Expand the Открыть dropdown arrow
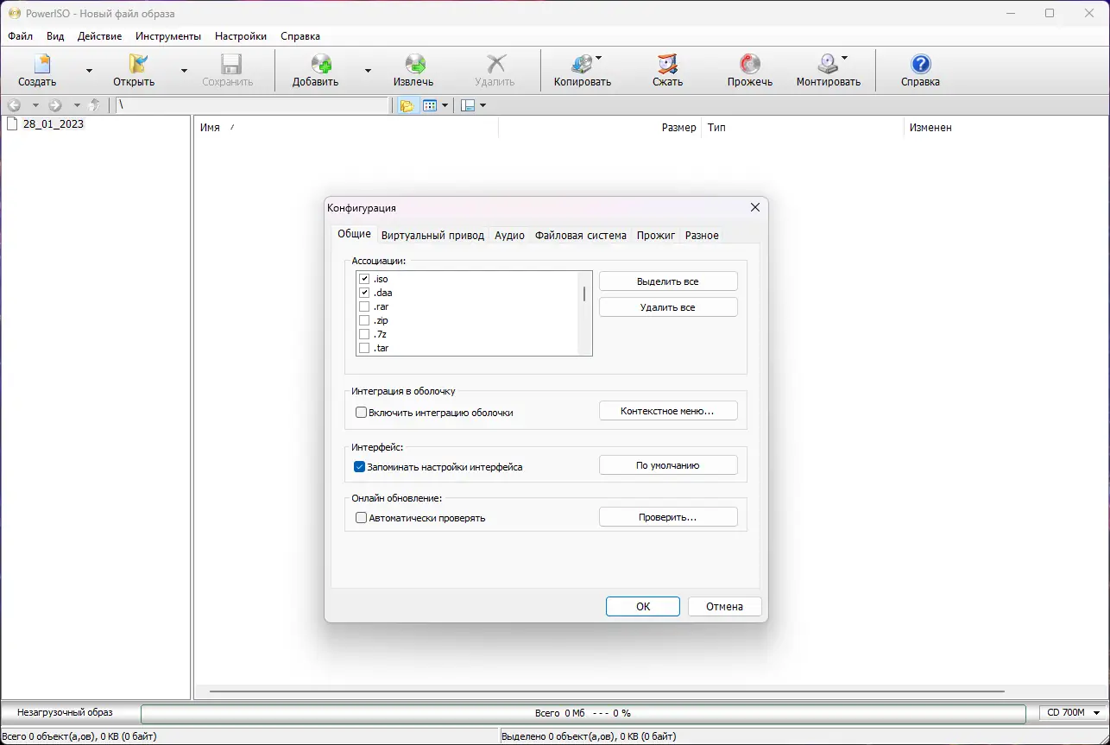Screen dimensions: 1110x745 184,71
